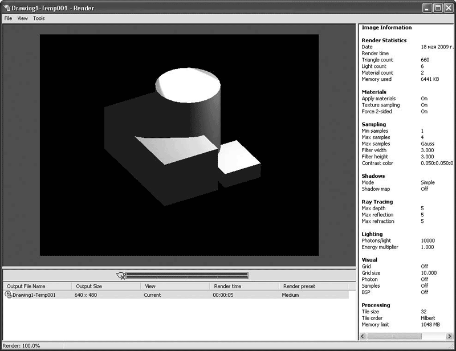Open the Tools menu
Viewport: 456px width, 351px height.
click(x=39, y=18)
